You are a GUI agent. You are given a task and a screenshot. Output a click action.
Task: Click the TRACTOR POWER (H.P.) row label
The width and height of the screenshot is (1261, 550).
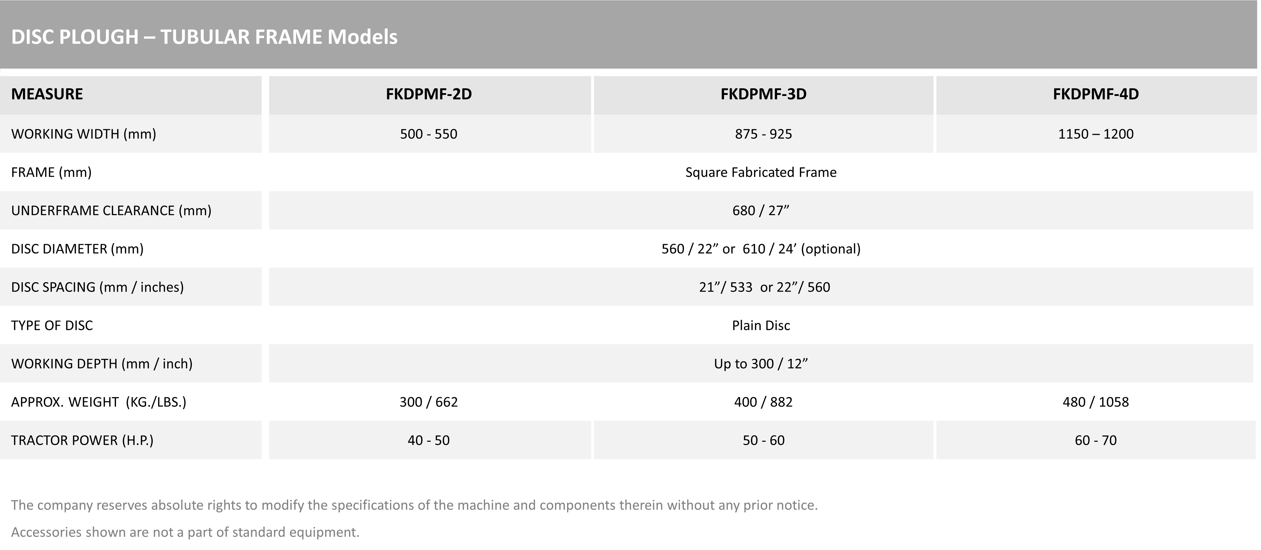coord(82,440)
